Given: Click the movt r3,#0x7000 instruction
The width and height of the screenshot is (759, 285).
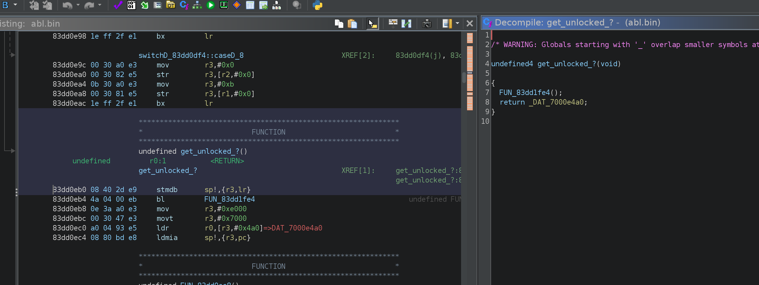Looking at the screenshot, I should 202,218.
